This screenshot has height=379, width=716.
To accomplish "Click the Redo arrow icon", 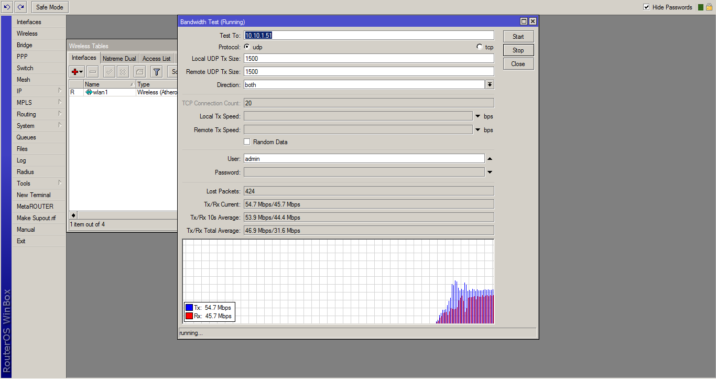I will click(20, 7).
